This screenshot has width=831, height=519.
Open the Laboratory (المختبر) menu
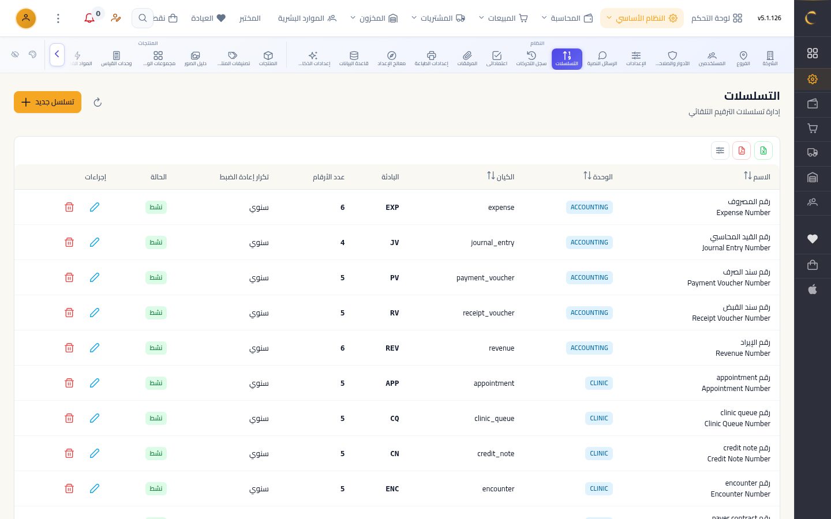tap(250, 18)
